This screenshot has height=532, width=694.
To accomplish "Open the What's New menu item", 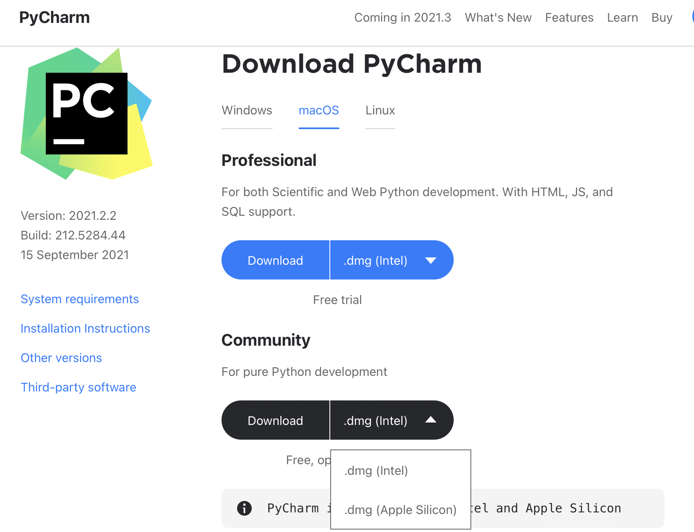I will tap(498, 18).
